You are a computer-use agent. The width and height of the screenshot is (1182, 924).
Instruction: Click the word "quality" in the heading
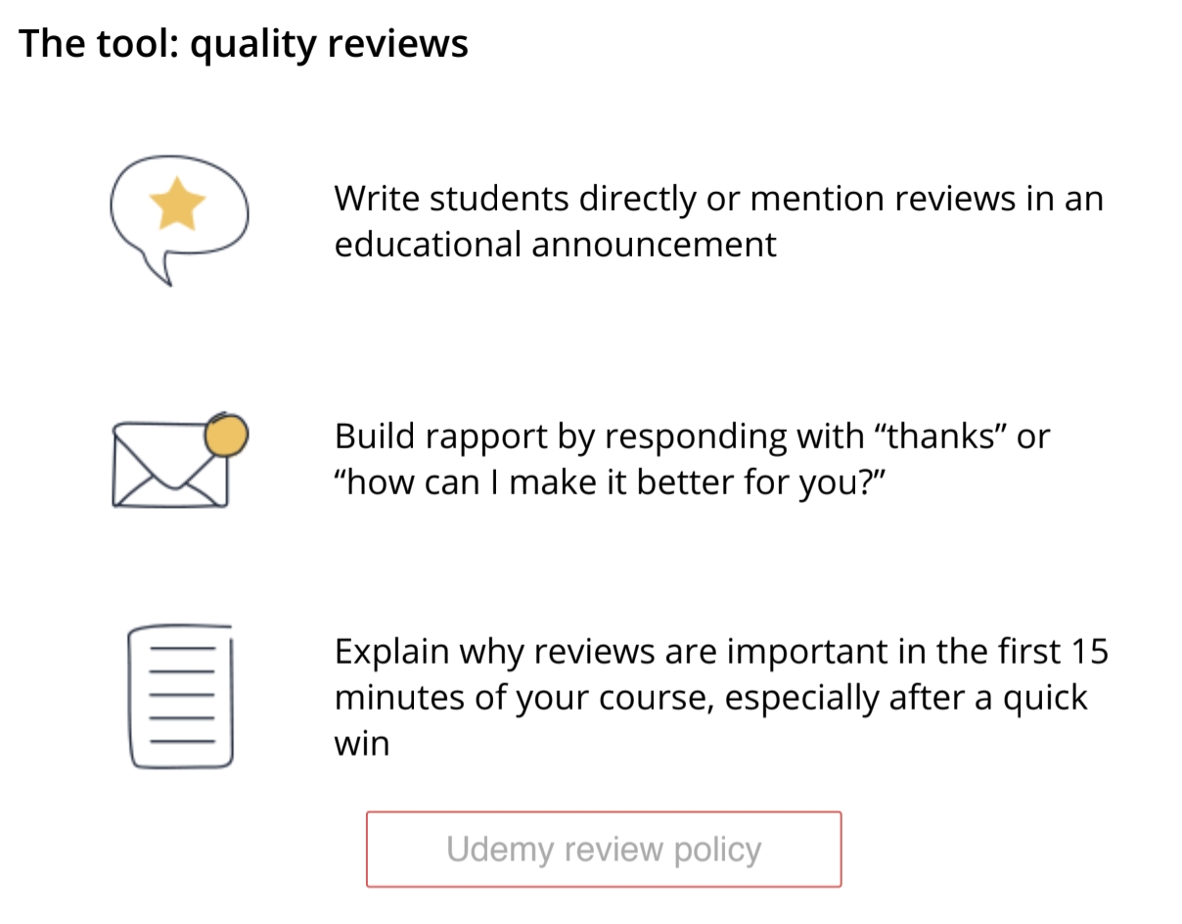pyautogui.click(x=250, y=44)
